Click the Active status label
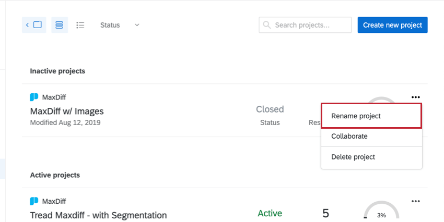 coord(270,213)
